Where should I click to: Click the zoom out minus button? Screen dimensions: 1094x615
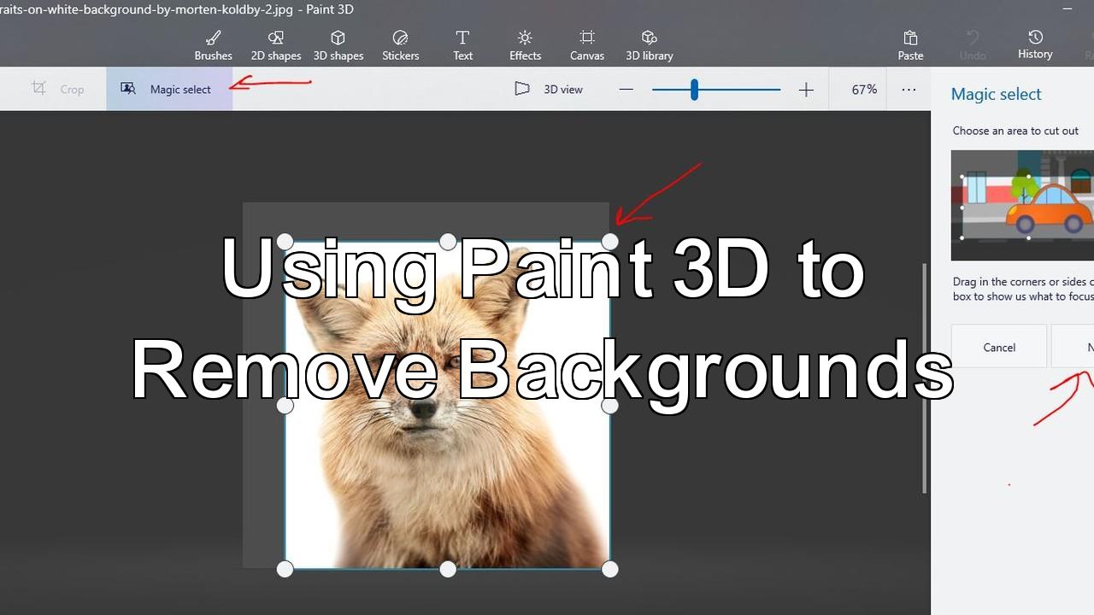tap(626, 89)
